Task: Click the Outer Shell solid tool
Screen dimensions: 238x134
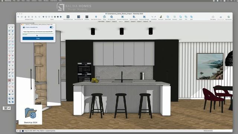Action: (168, 17)
